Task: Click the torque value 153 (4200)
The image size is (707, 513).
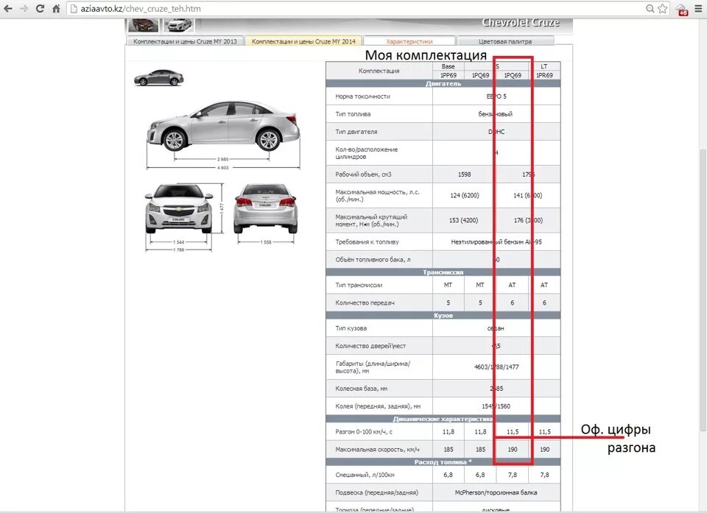Action: pyautogui.click(x=463, y=220)
